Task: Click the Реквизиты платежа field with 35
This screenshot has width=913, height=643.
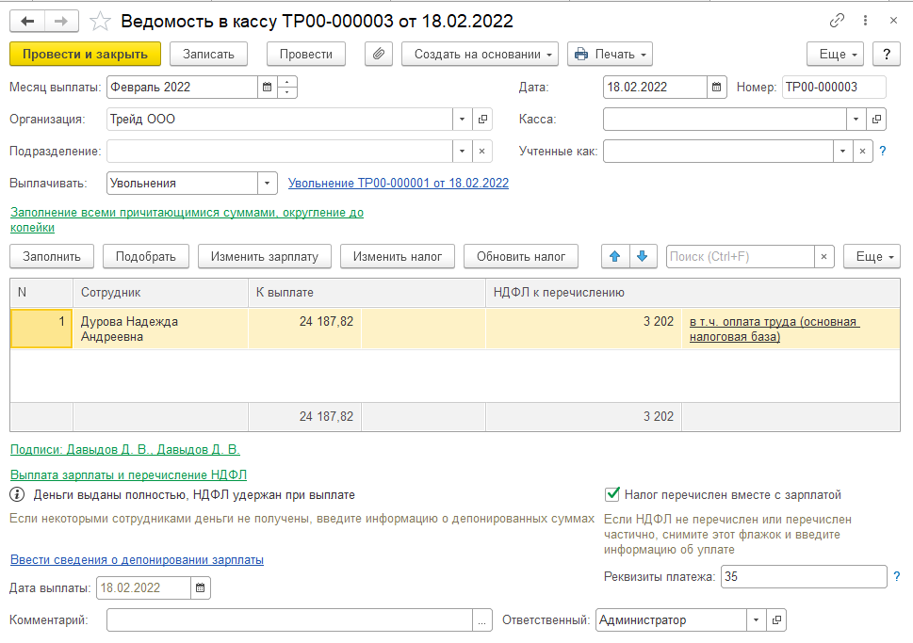Action: point(804,577)
